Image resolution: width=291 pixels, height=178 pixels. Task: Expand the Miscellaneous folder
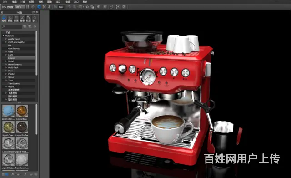[x=6, y=64]
